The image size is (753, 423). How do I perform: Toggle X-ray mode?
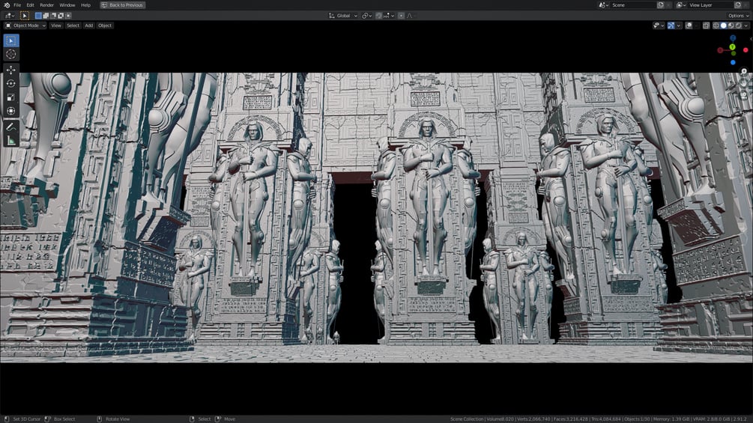pos(706,25)
